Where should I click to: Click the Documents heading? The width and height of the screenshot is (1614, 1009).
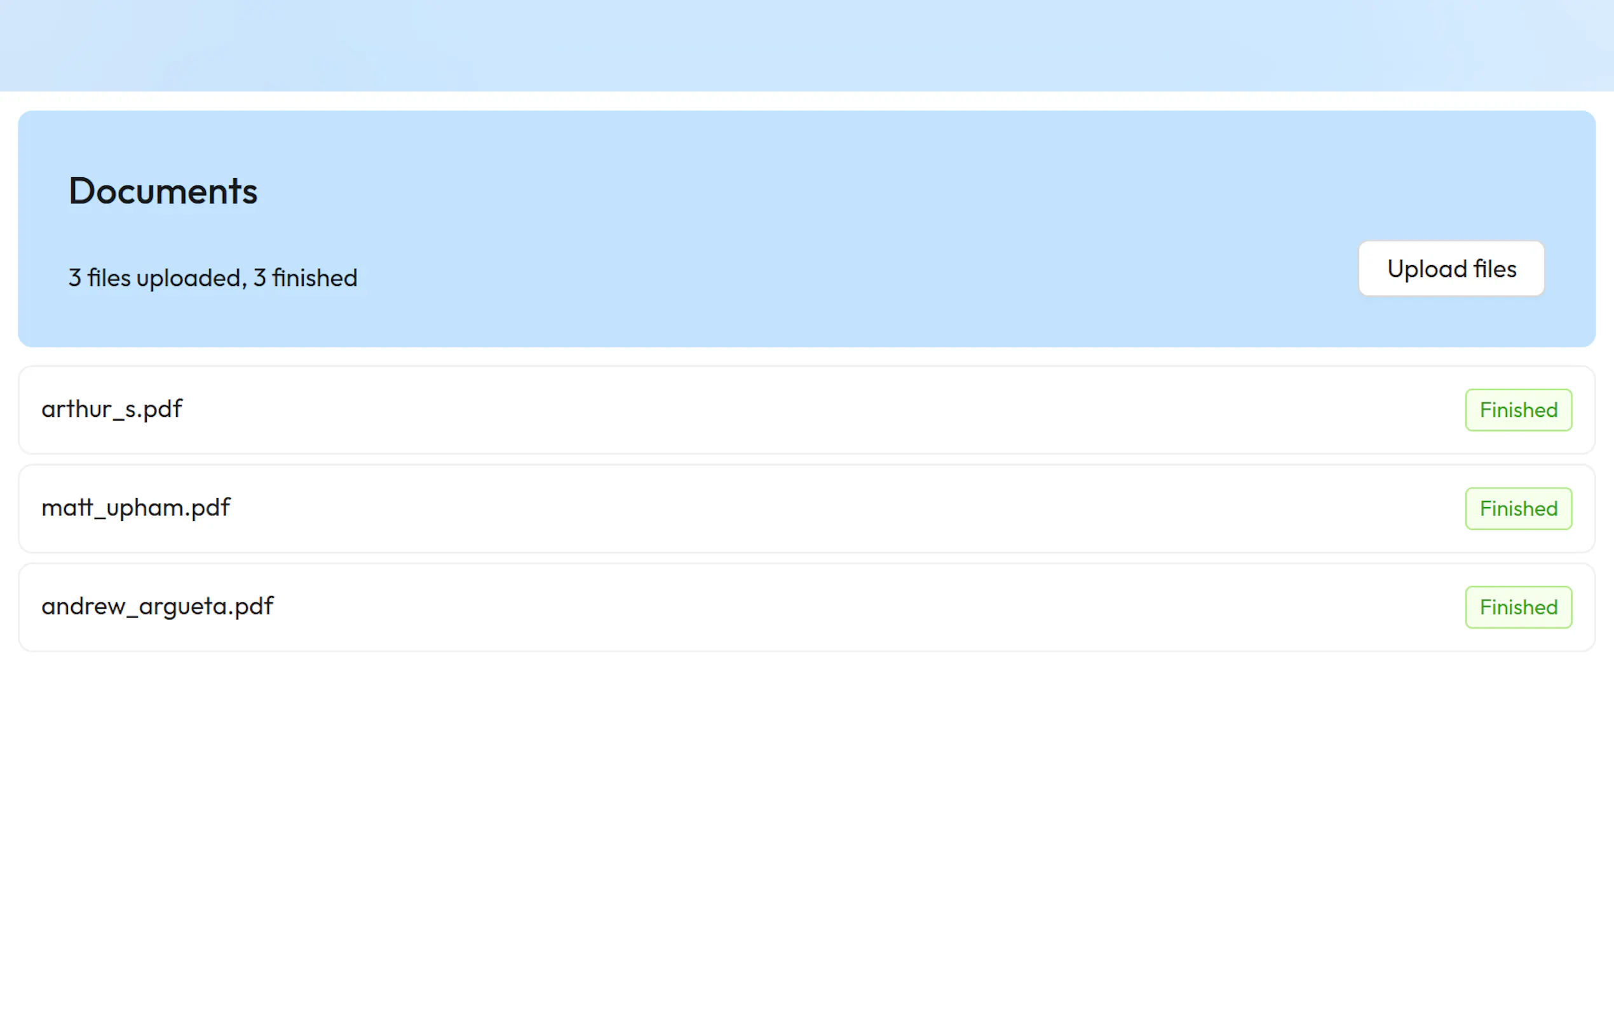click(x=163, y=191)
